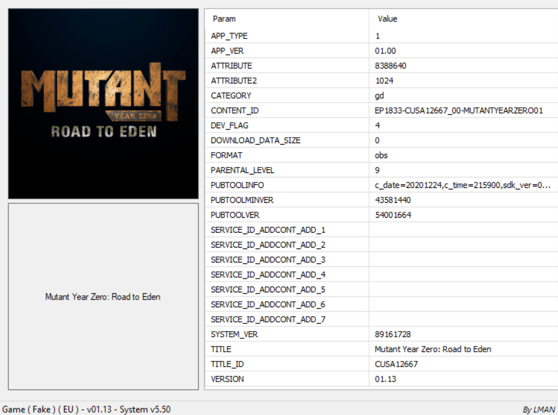Viewport: 558px width, 415px height.
Task: Select the SERVICE_ID_ADDCONT_ADD_4 row
Action: (x=382, y=275)
